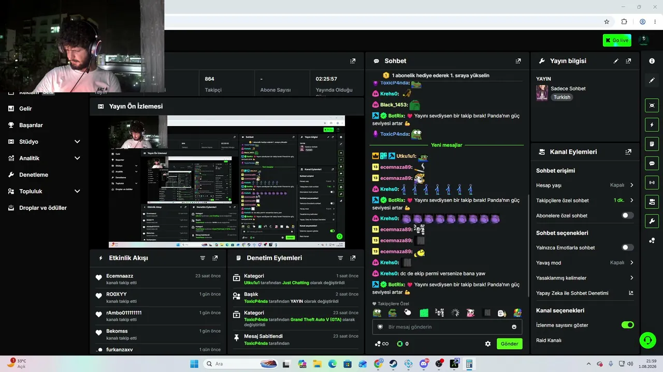Open browser extensions puzzle icon
663x372 pixels.
click(624, 22)
